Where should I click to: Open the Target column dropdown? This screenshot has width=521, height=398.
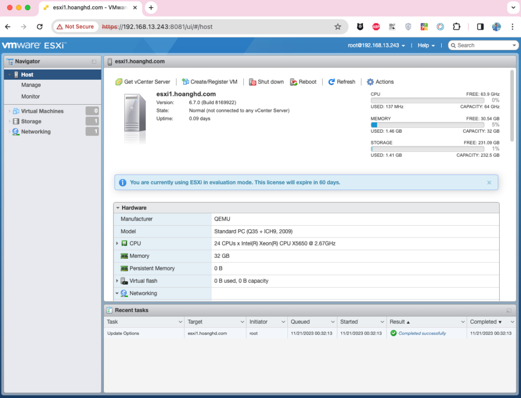tap(243, 322)
